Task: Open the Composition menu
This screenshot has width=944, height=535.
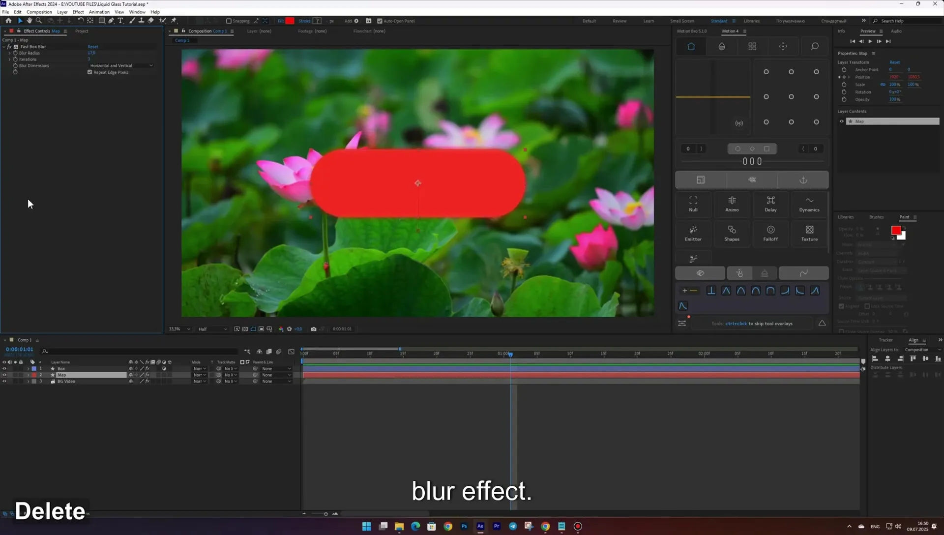Action: [x=39, y=12]
